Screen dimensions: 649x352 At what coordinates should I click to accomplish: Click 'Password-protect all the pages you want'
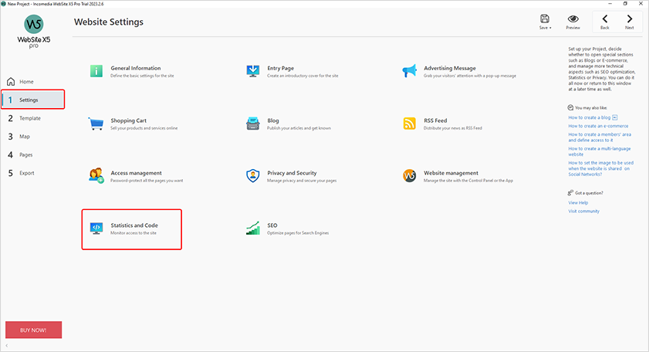click(147, 181)
